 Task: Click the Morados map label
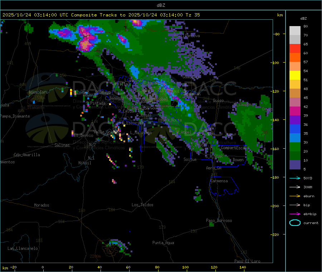pos(42,205)
